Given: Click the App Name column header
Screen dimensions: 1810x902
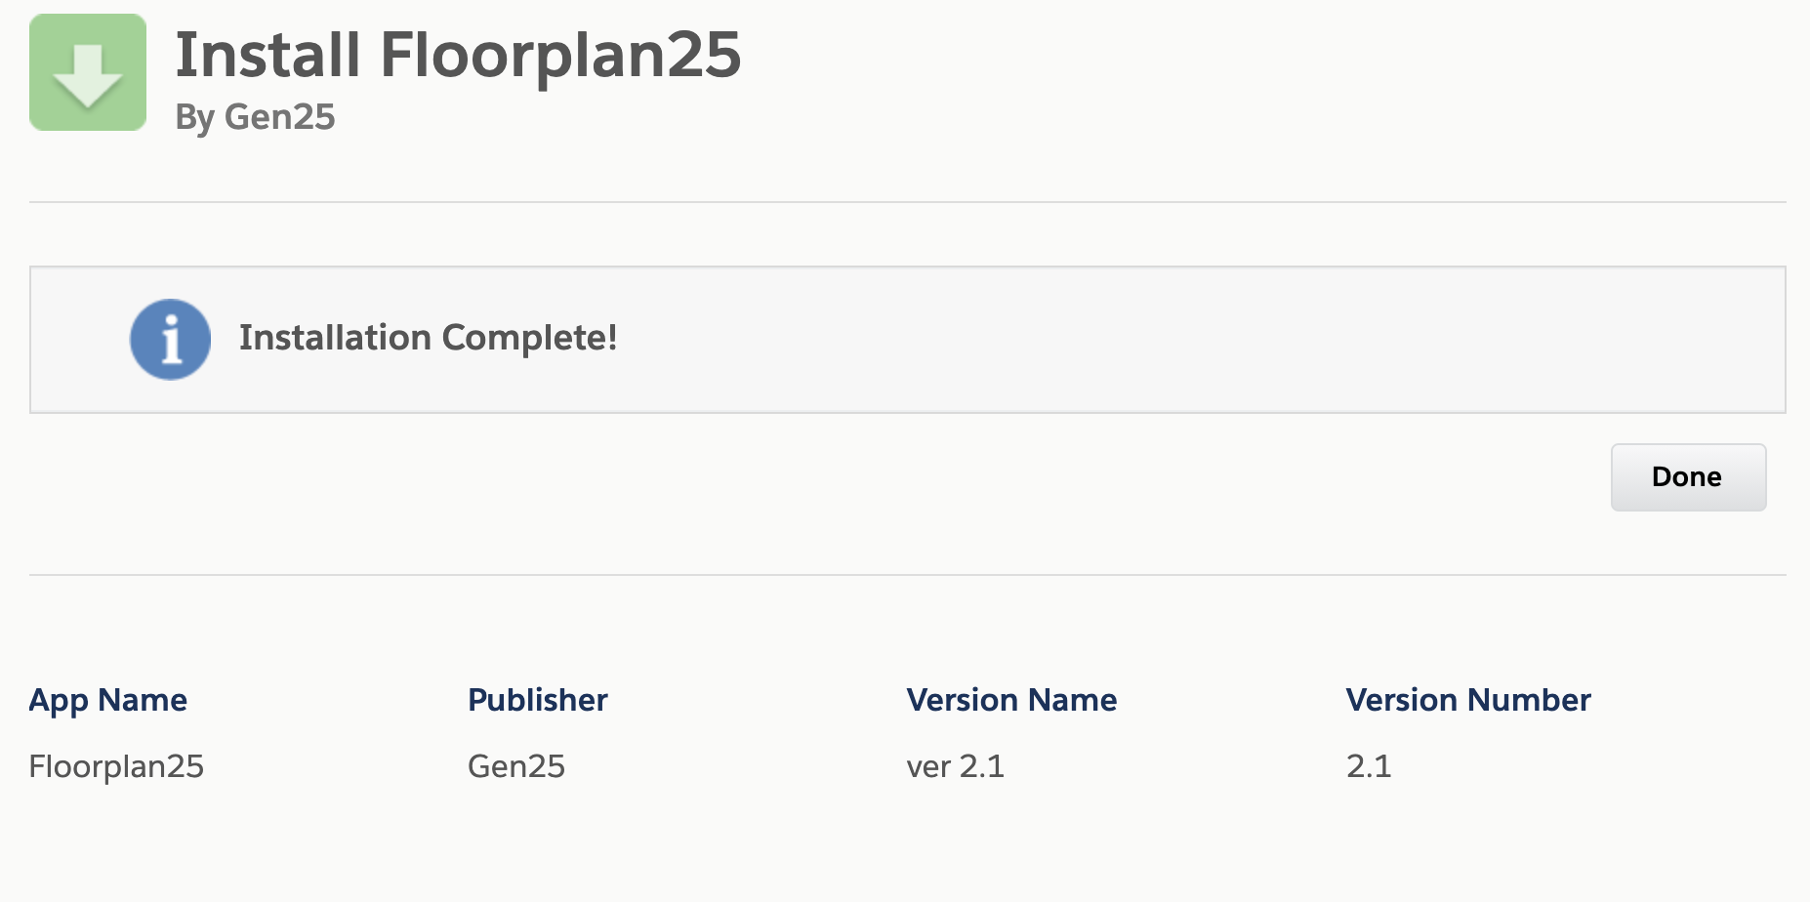Looking at the screenshot, I should tap(108, 700).
